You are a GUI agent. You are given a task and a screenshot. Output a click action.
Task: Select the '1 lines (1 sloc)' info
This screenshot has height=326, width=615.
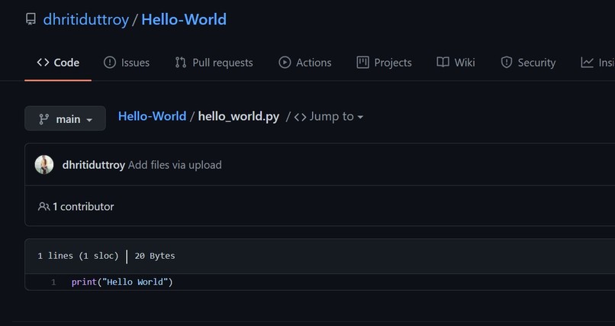coord(78,256)
